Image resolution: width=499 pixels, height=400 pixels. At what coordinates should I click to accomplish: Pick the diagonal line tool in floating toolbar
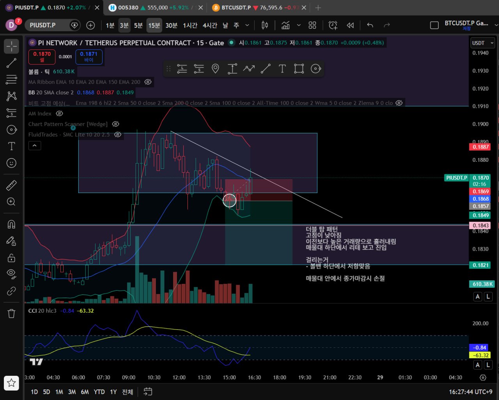265,69
